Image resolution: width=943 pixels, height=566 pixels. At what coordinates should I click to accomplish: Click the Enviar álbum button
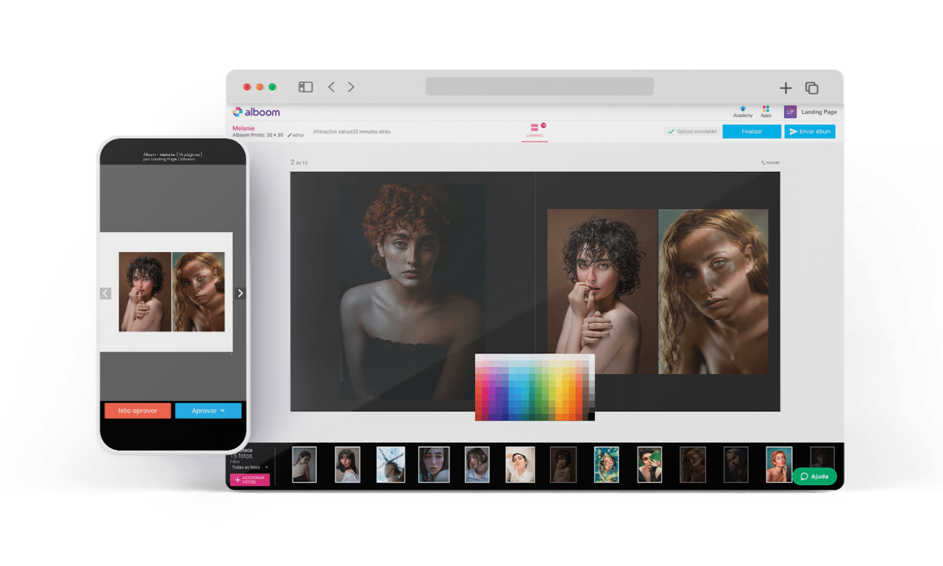coord(810,131)
